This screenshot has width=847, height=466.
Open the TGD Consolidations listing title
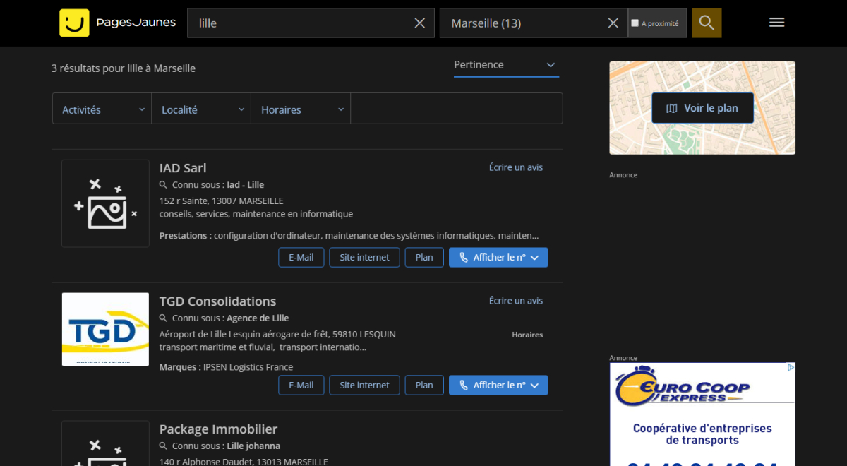tap(217, 301)
